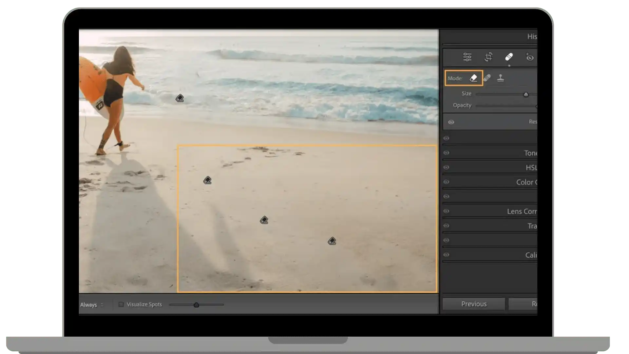The height and width of the screenshot is (354, 629).
Task: Toggle visibility of Tone panel
Action: click(x=447, y=152)
